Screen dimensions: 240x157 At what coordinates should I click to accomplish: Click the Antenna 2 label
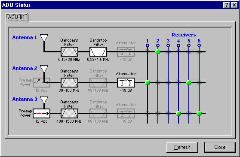pyautogui.click(x=25, y=68)
